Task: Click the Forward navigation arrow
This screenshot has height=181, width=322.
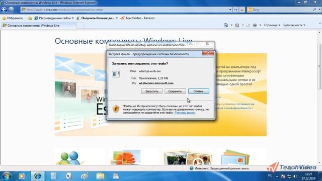Action: coord(12,10)
